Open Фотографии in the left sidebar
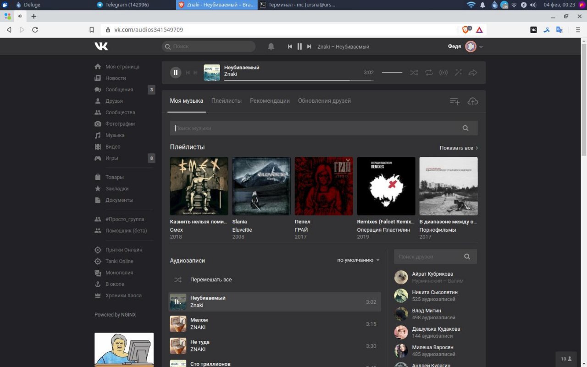Screen dimensions: 587x367 [x=120, y=124]
